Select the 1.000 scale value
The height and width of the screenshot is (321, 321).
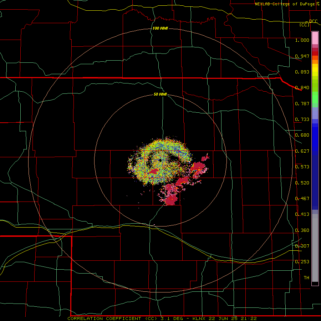pos(302,40)
